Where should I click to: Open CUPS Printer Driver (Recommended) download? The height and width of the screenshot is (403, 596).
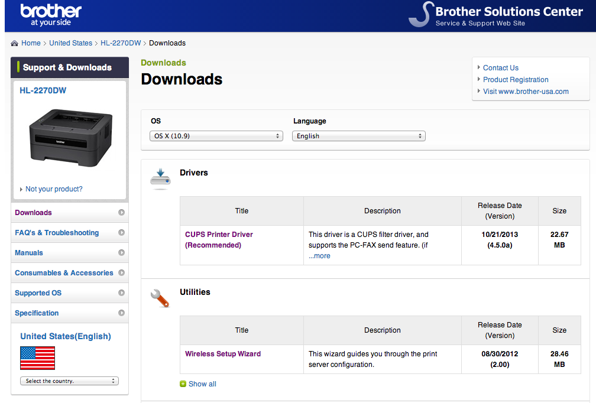click(x=219, y=240)
